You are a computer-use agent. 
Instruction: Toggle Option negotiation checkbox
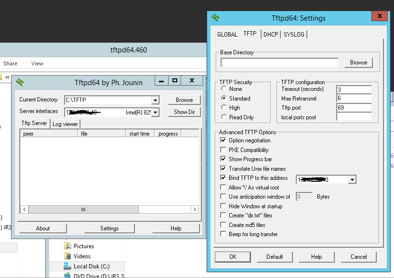(x=223, y=140)
